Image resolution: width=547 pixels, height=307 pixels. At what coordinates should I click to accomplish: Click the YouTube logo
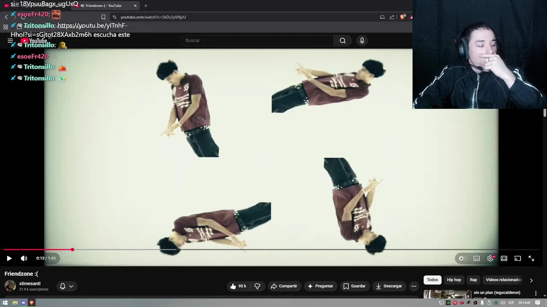tap(34, 41)
